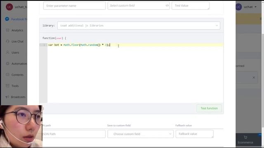
Task: Click the Test function button
Action: [x=209, y=109]
